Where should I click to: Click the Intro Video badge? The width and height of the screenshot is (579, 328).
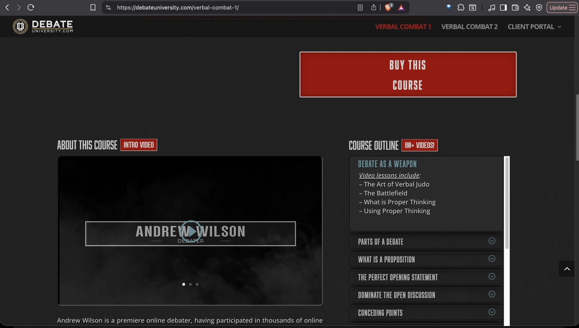click(139, 145)
